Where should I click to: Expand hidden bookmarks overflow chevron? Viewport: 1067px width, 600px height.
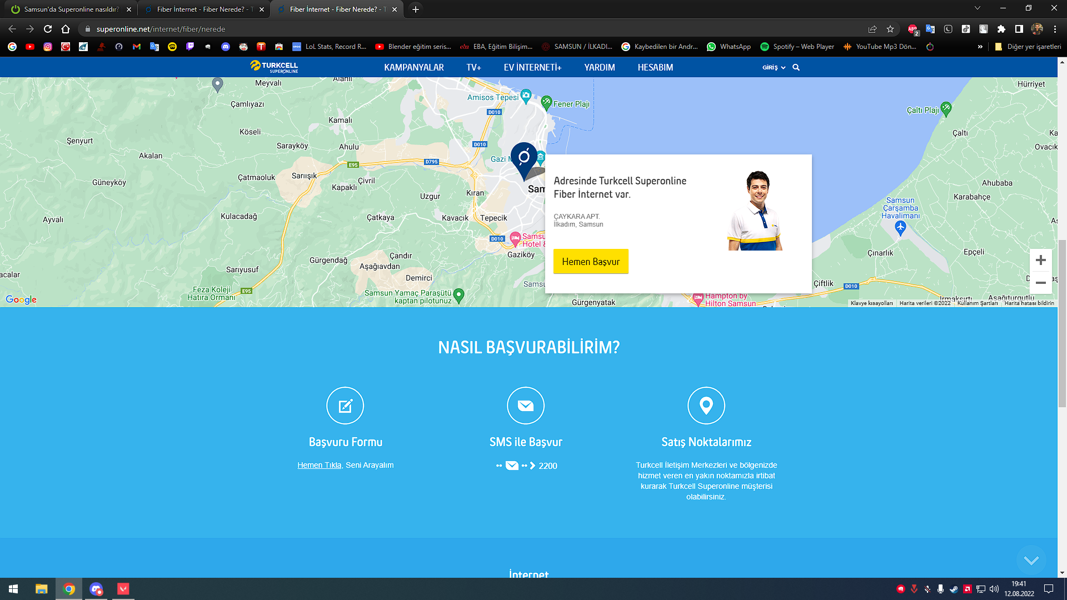point(980,47)
